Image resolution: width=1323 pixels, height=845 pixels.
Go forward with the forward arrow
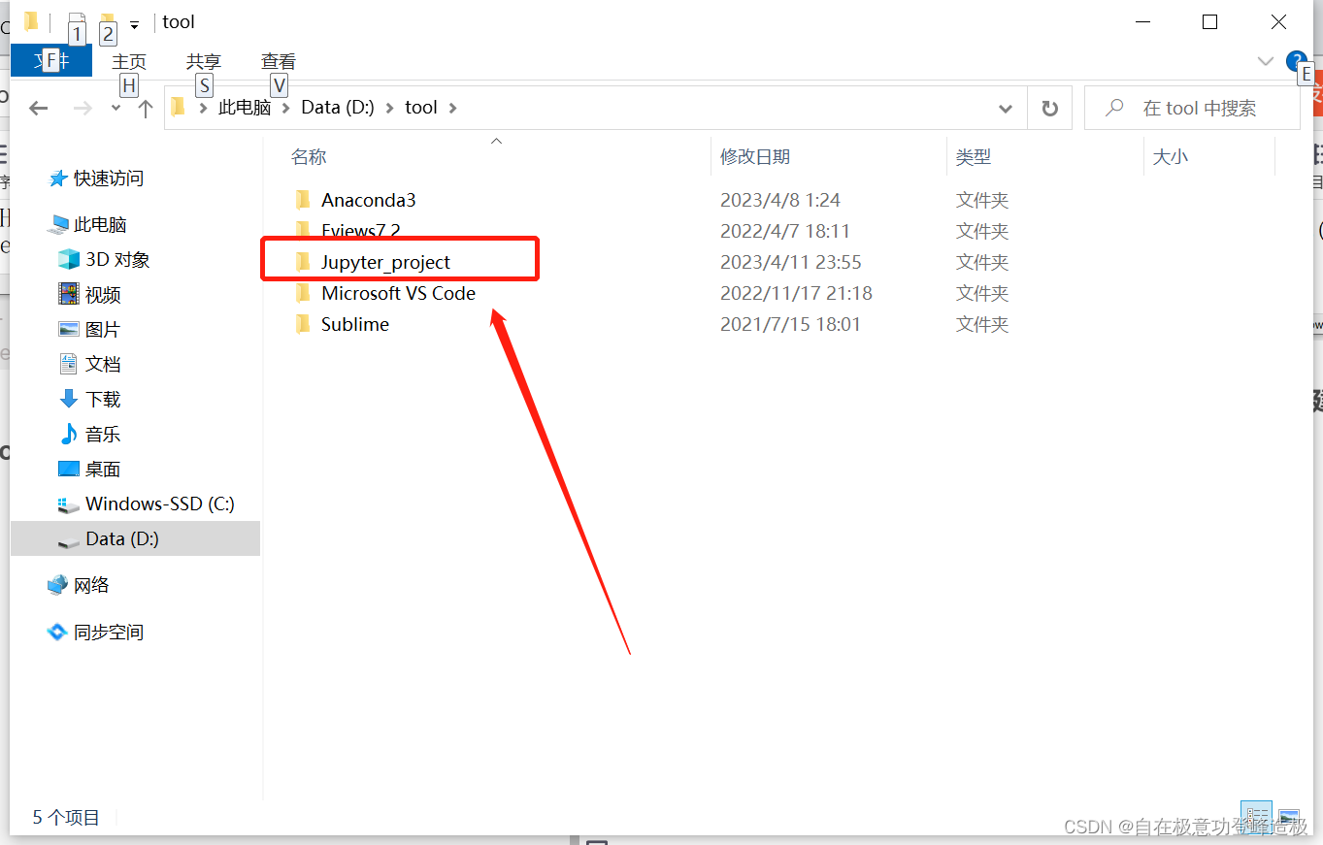click(83, 108)
